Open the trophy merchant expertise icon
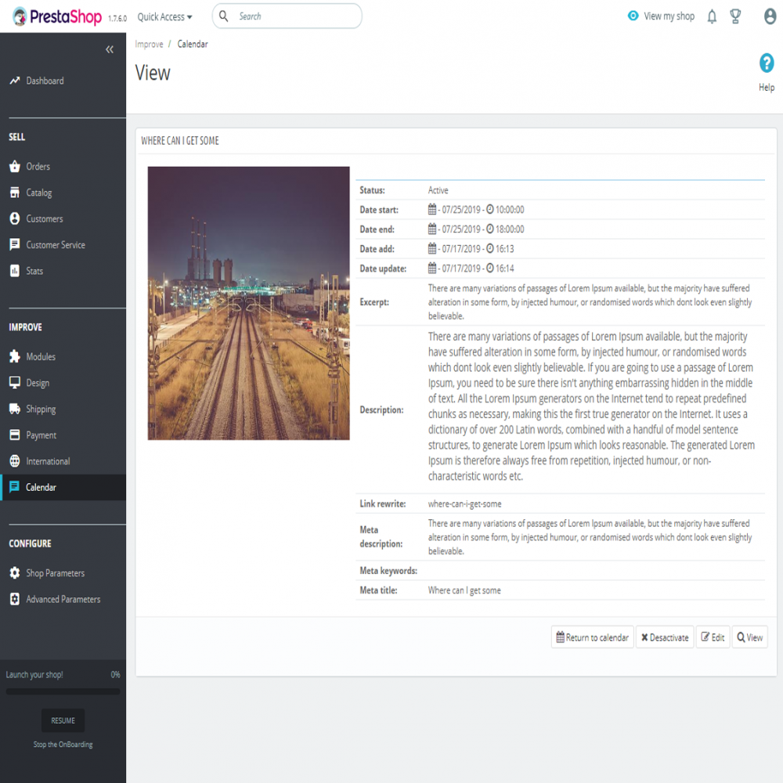The height and width of the screenshot is (783, 783). (734, 16)
